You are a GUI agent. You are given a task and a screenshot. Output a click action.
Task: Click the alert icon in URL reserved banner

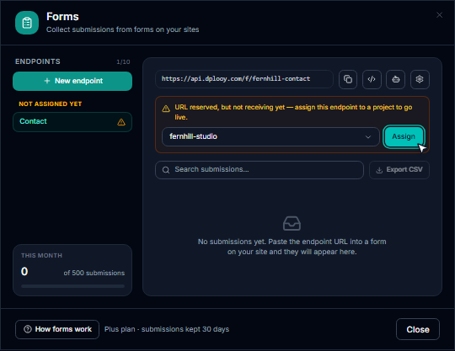166,109
